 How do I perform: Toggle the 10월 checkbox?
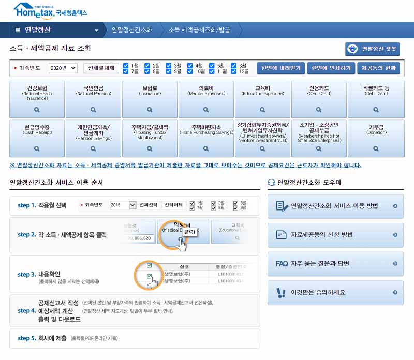(190, 71)
